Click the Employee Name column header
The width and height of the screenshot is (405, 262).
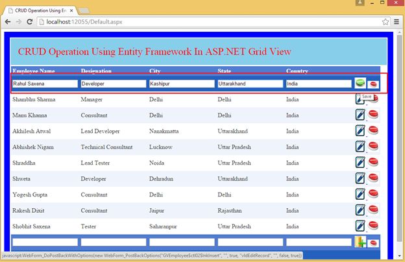34,71
